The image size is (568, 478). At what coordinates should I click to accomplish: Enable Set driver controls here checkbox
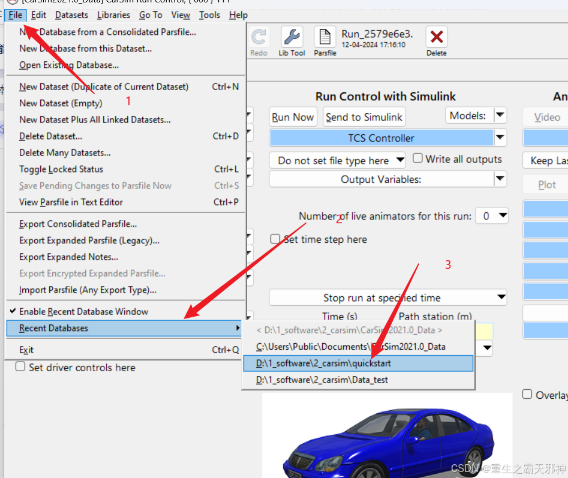click(x=20, y=366)
